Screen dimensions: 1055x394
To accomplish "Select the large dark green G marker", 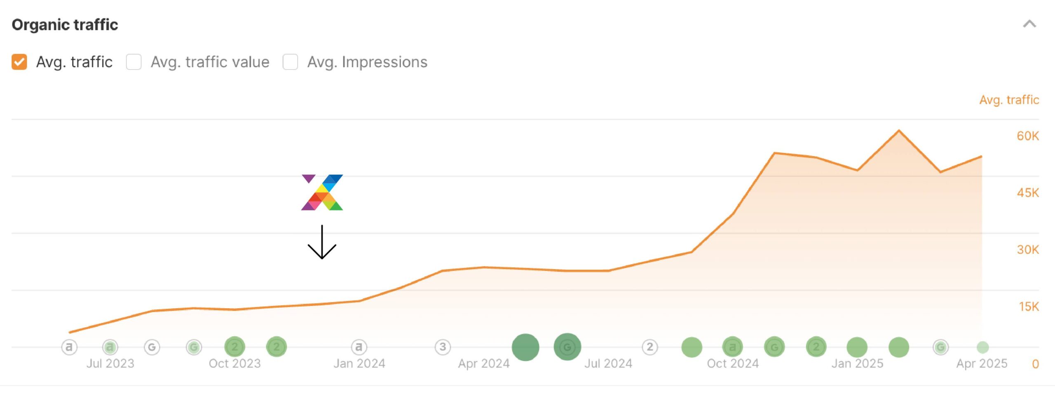I will [x=567, y=347].
